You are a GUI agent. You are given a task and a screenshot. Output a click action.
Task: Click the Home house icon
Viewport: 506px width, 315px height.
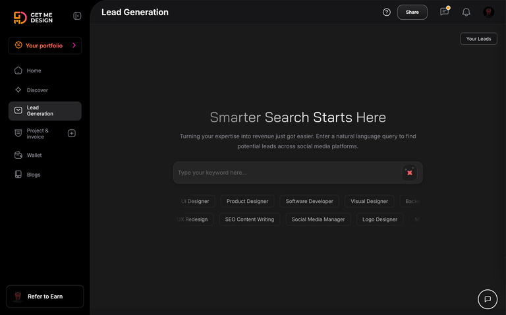tap(18, 71)
